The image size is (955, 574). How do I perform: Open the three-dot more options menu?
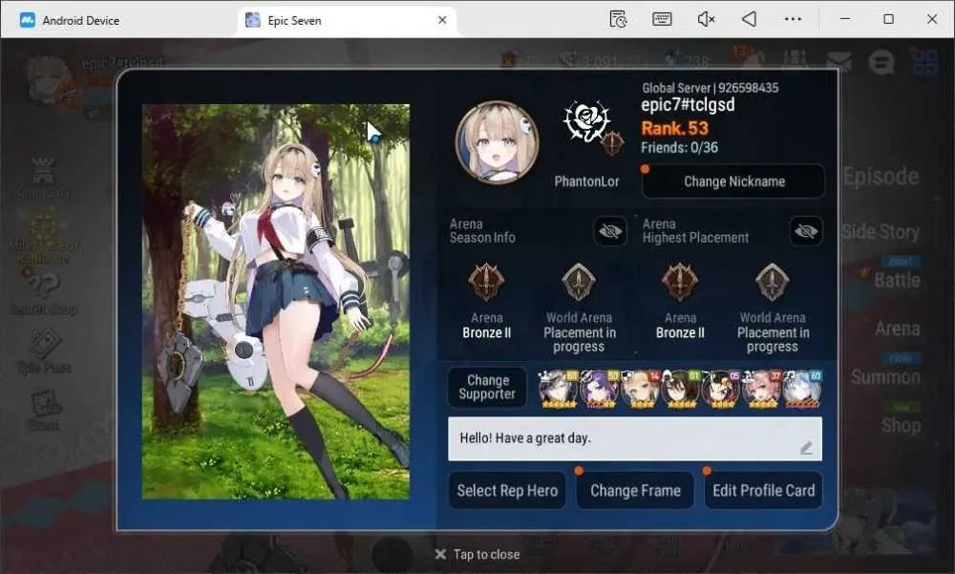(x=793, y=19)
